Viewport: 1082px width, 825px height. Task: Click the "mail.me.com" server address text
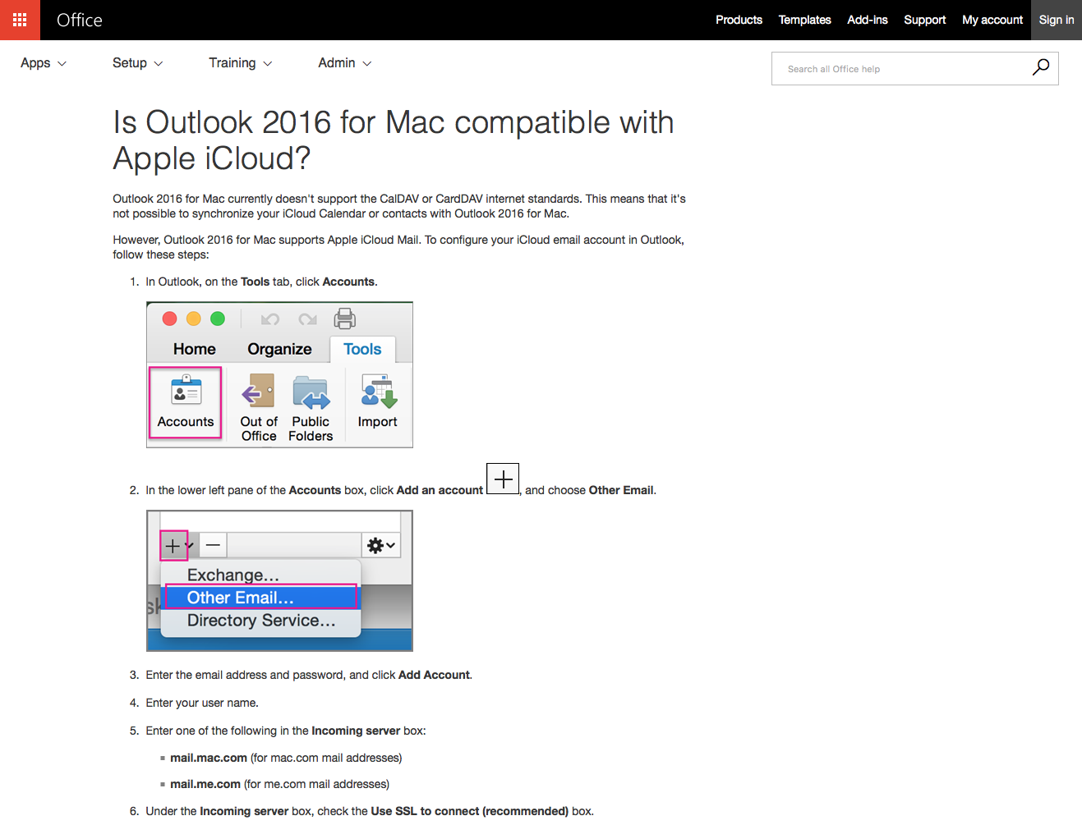click(x=205, y=784)
